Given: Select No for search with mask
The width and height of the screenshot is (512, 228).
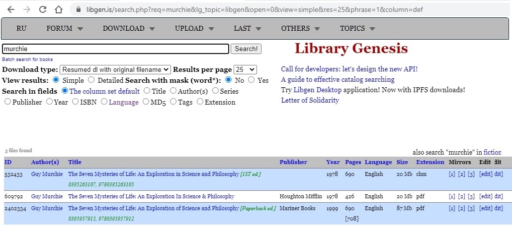Looking at the screenshot, I should 228,80.
